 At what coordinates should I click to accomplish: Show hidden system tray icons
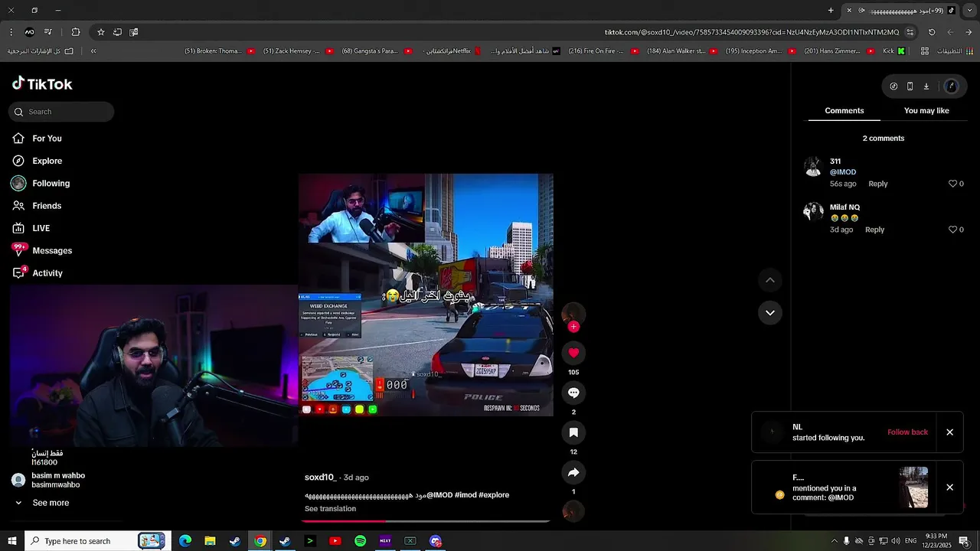click(x=834, y=541)
